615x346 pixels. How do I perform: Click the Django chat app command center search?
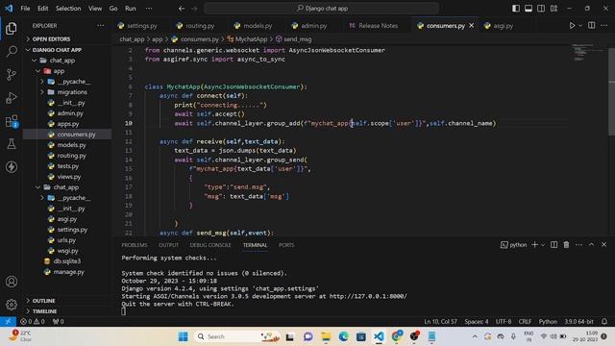[x=321, y=9]
